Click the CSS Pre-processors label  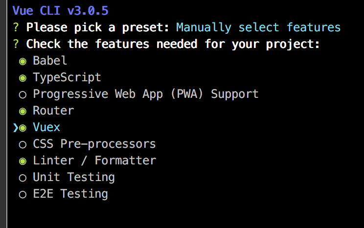click(94, 144)
